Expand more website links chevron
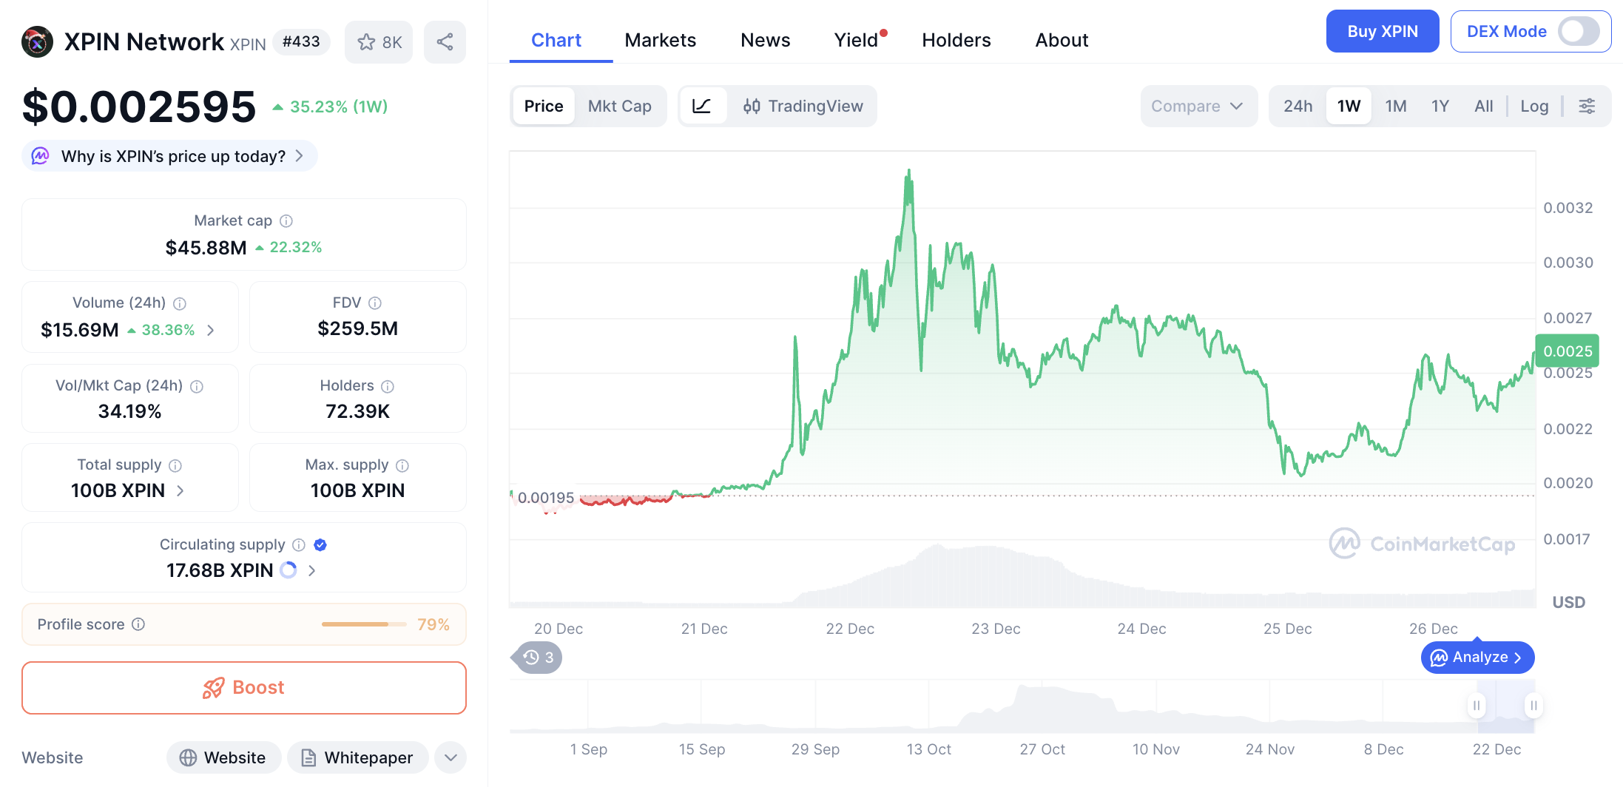1623x787 pixels. click(451, 757)
